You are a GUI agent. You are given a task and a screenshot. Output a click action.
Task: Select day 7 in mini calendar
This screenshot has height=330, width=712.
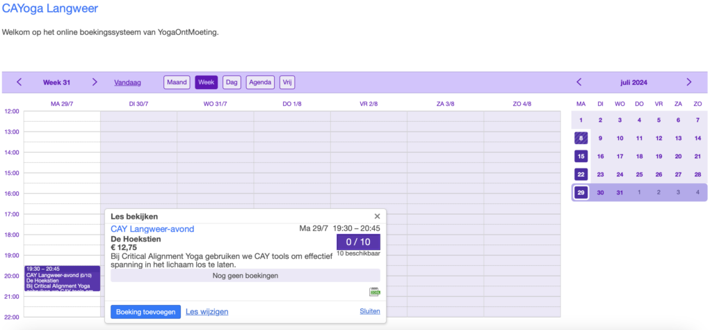click(698, 120)
